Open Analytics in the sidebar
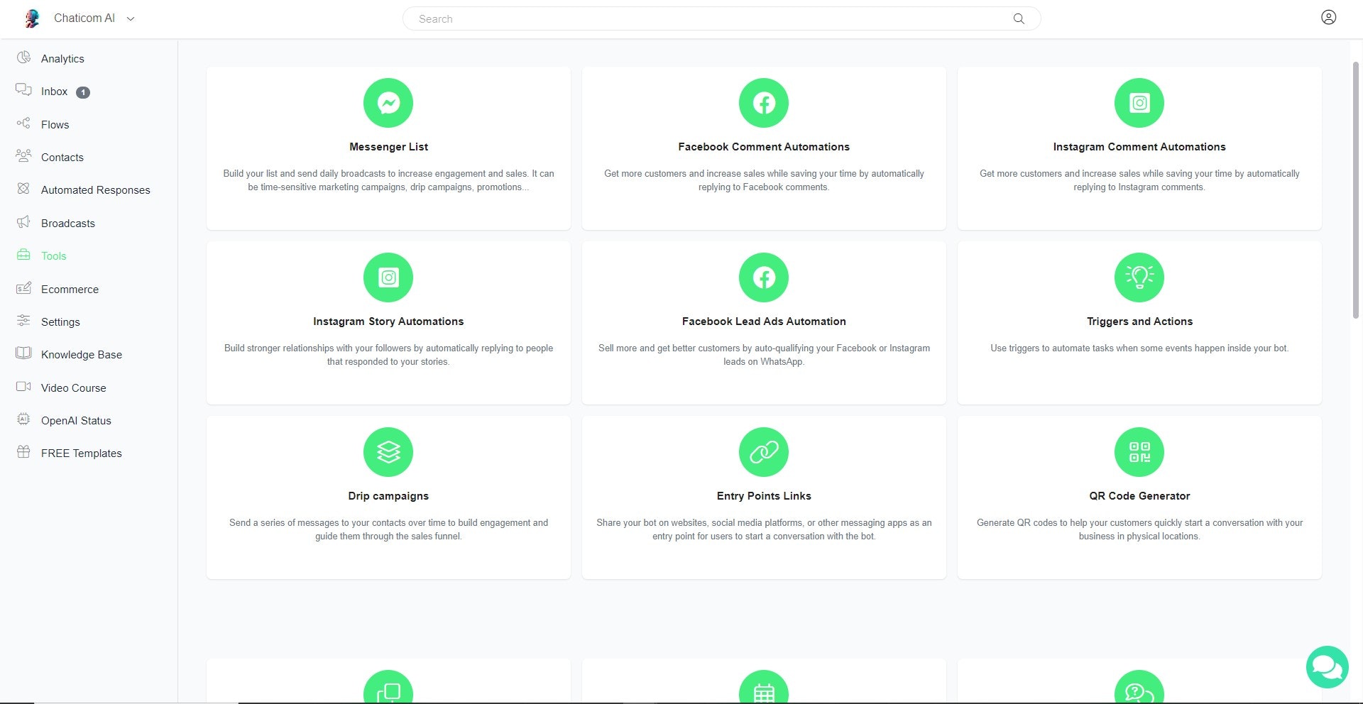The height and width of the screenshot is (704, 1363). (62, 59)
